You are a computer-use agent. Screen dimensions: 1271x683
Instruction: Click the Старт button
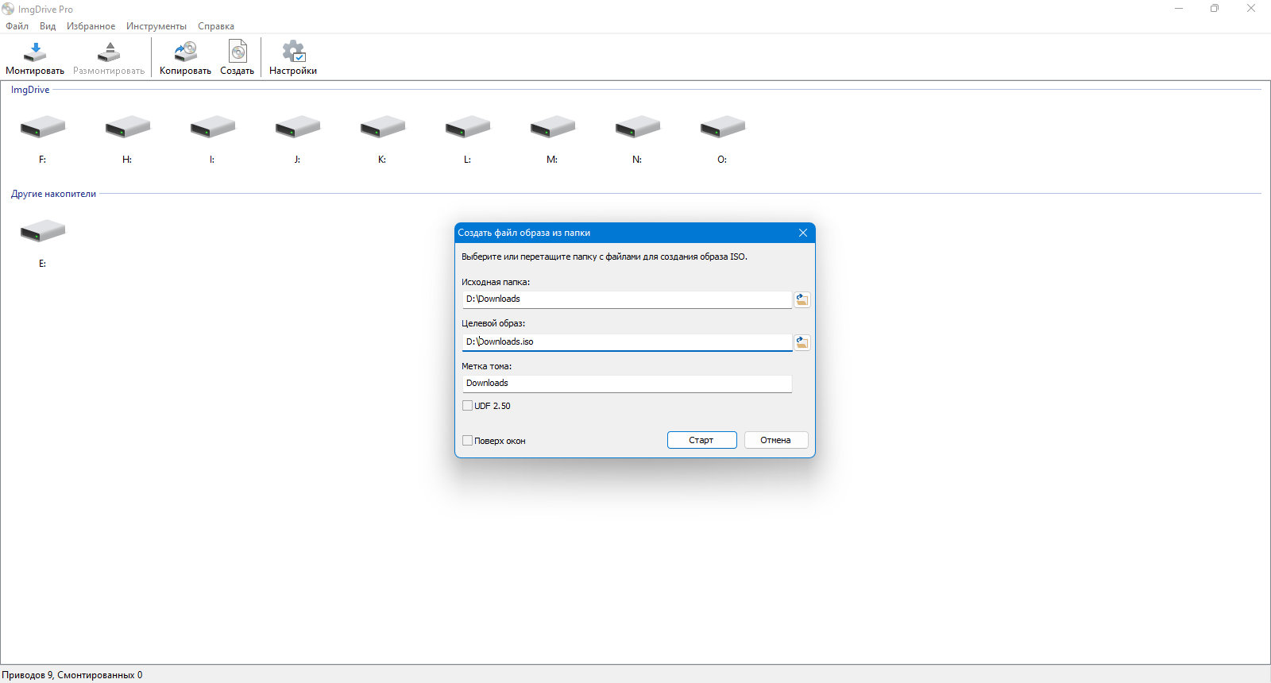click(701, 440)
